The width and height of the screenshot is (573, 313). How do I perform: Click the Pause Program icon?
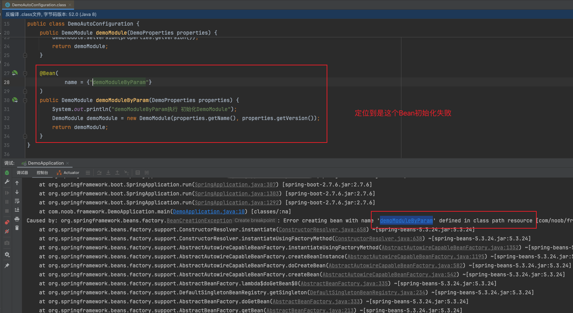[7, 202]
